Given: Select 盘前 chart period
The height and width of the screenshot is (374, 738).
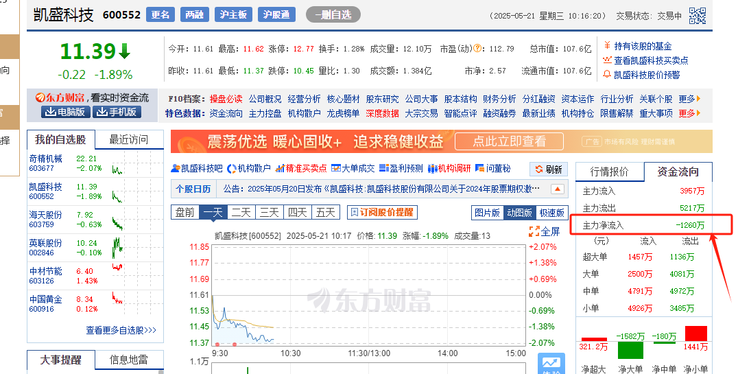Looking at the screenshot, I should pos(185,213).
